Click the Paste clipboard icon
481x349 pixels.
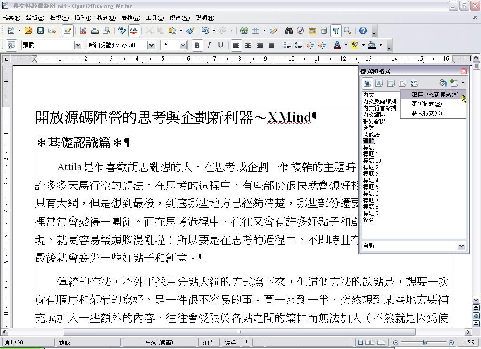pyautogui.click(x=172, y=31)
